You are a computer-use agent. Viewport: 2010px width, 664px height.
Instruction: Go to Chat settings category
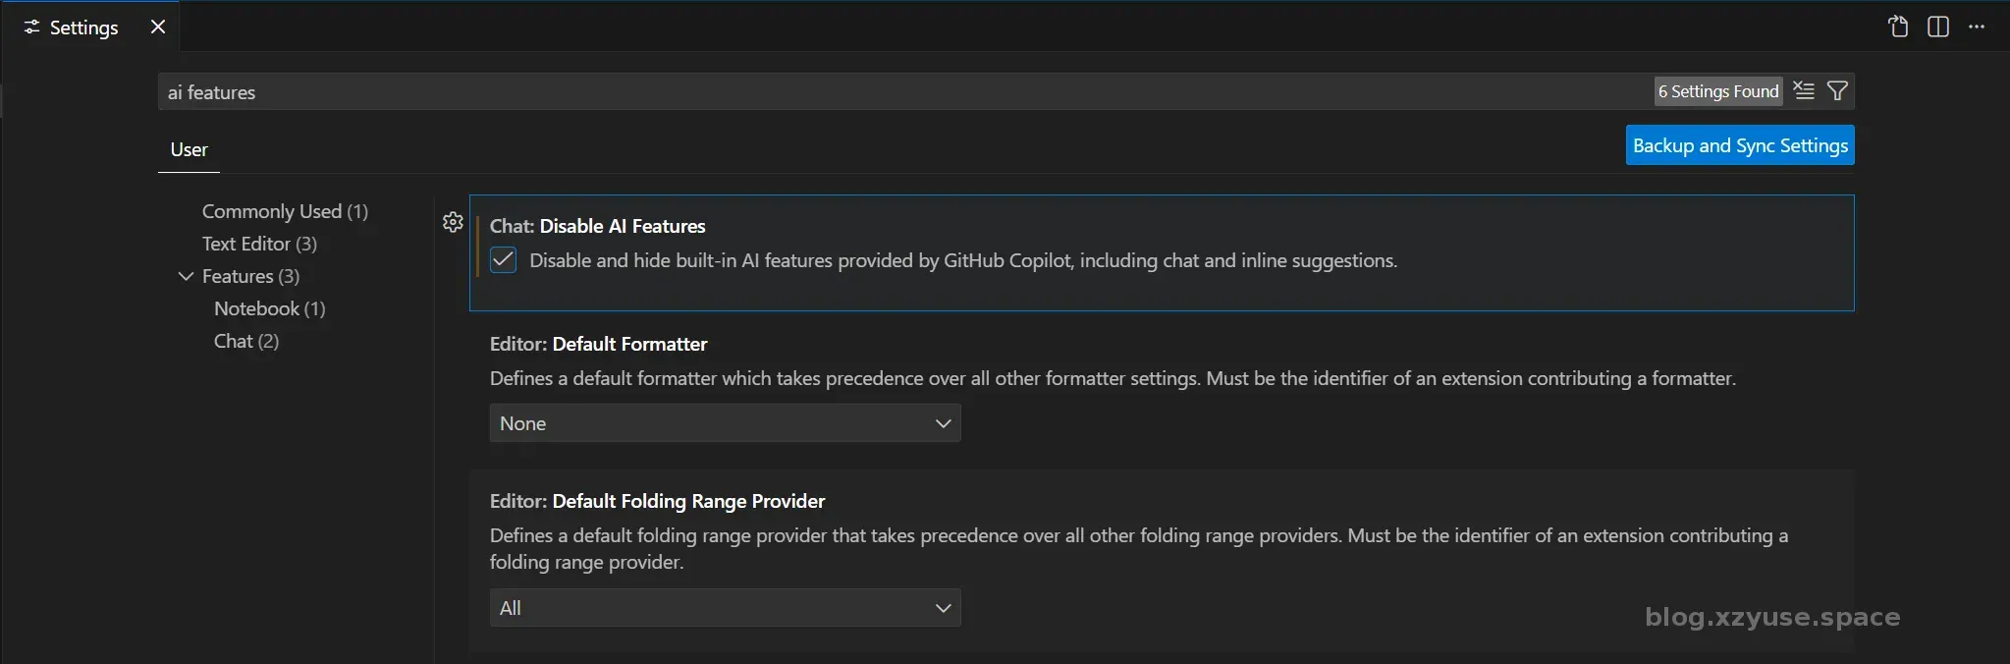[246, 341]
